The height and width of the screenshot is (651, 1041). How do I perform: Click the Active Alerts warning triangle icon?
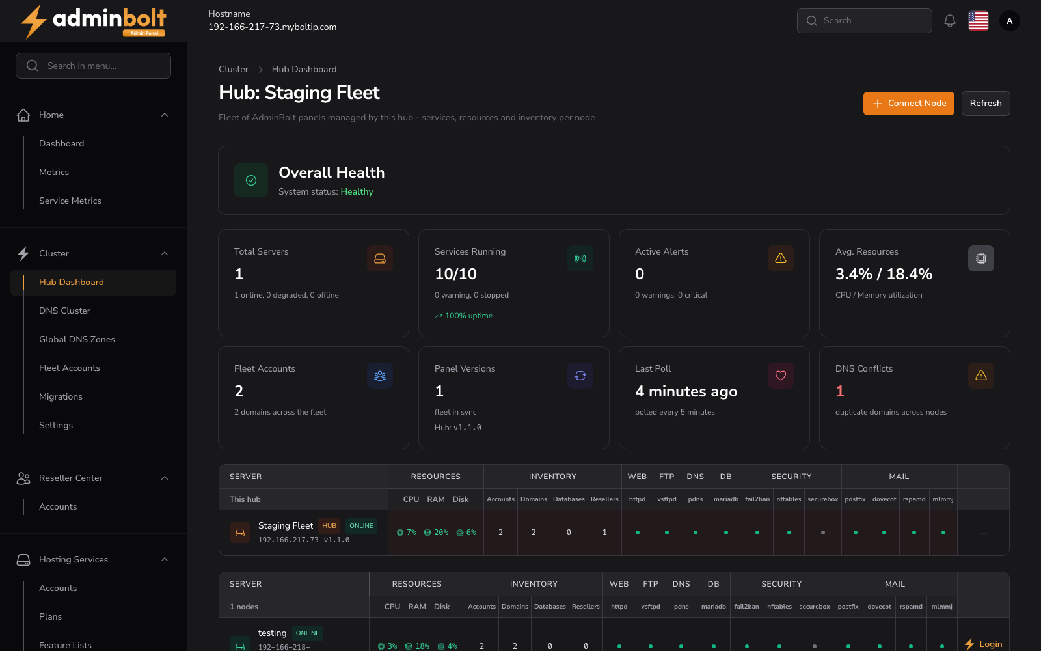(x=781, y=258)
